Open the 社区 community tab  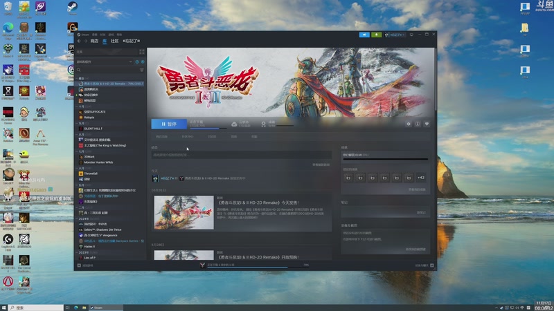coord(114,41)
